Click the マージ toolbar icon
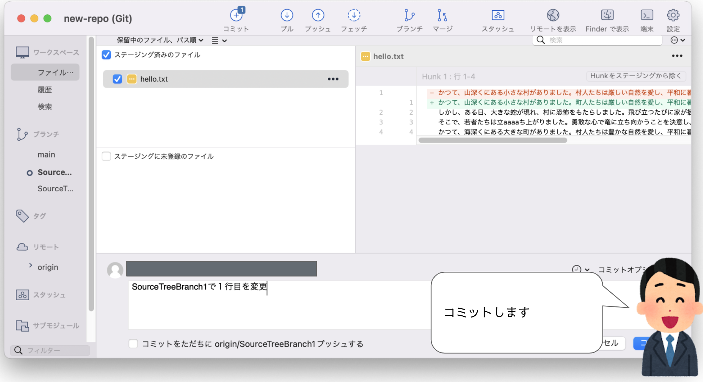The image size is (703, 382). pos(442,19)
